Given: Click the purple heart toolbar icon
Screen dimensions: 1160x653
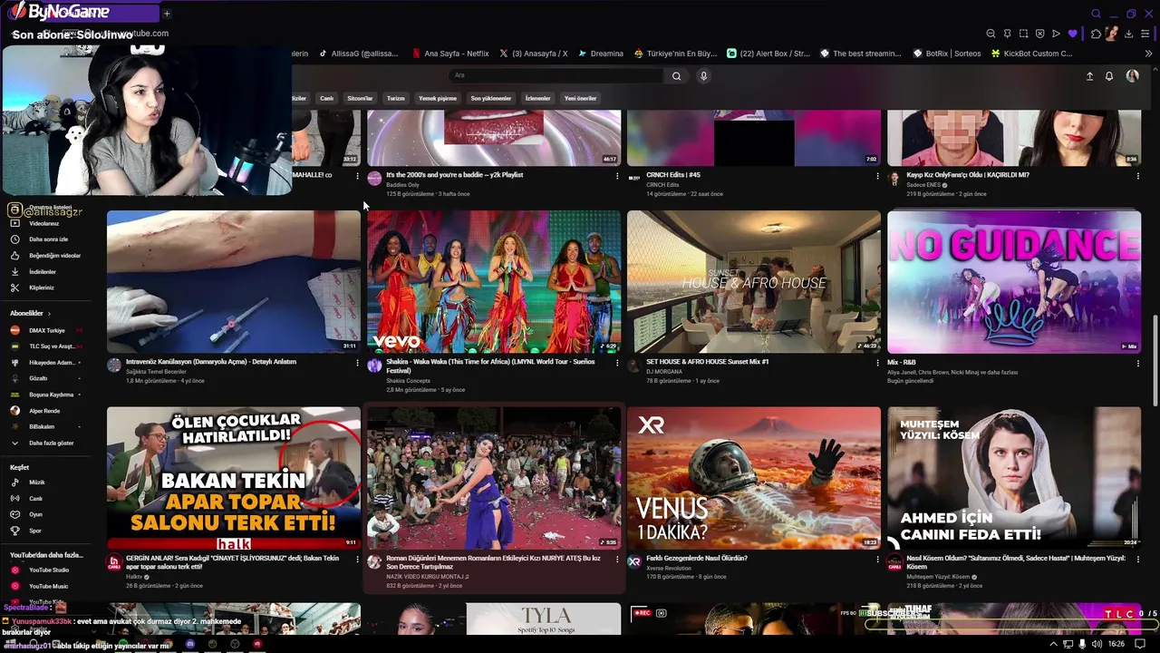Looking at the screenshot, I should point(1072,34).
